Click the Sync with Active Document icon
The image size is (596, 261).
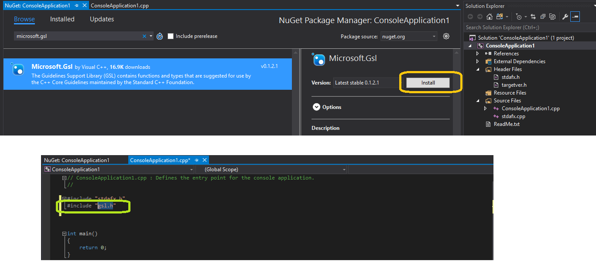click(533, 17)
